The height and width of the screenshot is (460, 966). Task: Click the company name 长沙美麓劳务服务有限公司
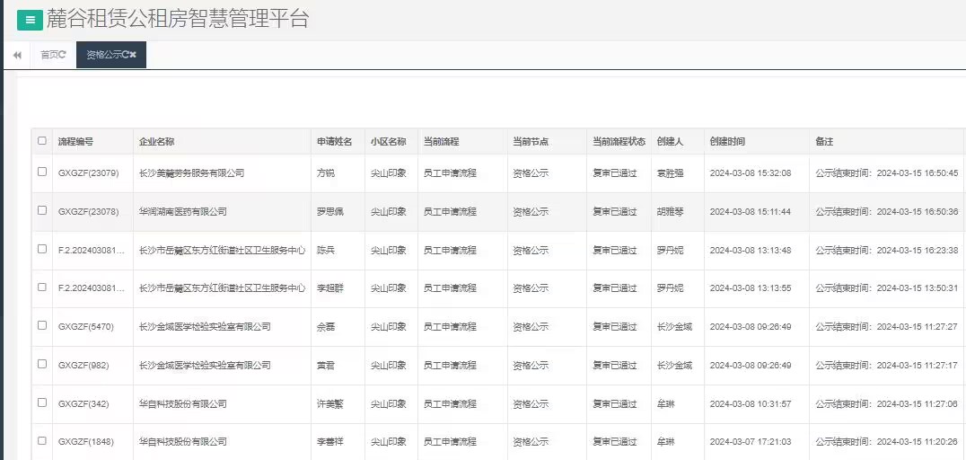pos(191,173)
